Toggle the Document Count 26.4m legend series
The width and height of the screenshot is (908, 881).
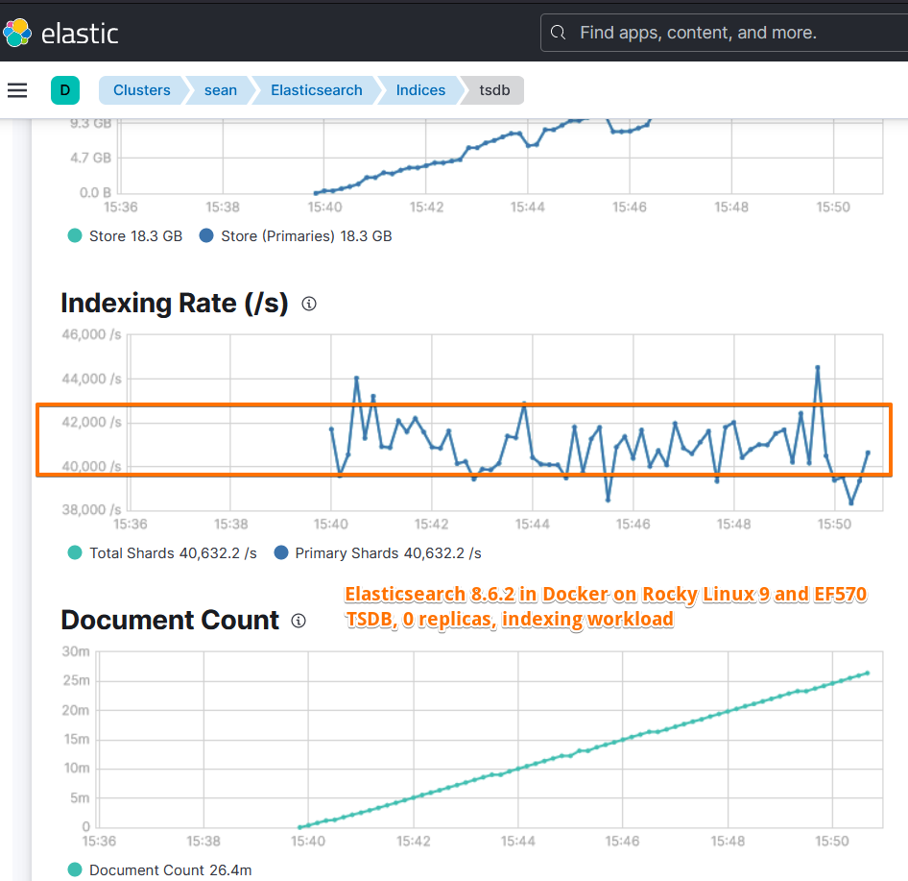(160, 870)
